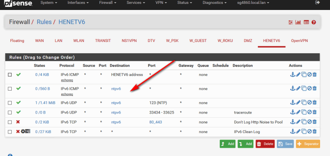Click the info icon below the rules table
Screen dimensions: 330x156
(10, 155)
